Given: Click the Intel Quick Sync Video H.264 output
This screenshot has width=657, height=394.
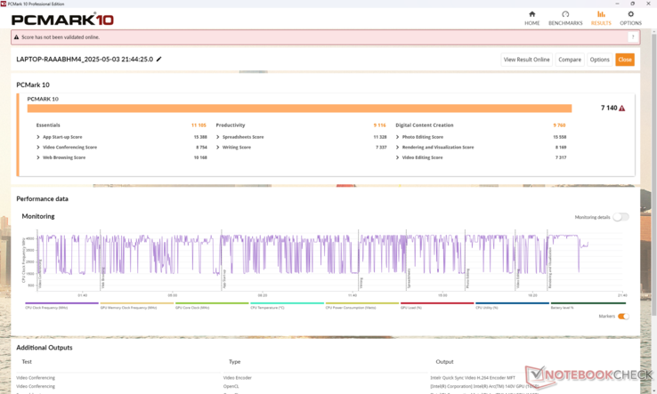Looking at the screenshot, I should [473, 378].
